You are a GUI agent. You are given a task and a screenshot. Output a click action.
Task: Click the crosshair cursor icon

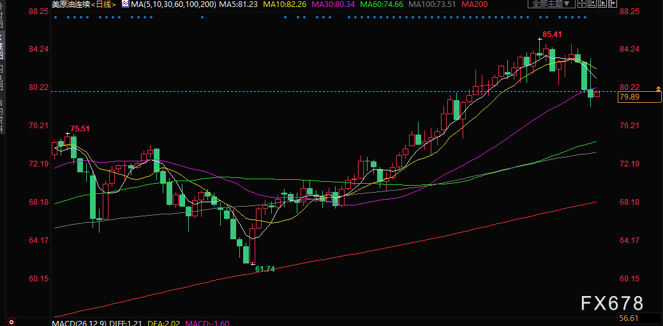(x=582, y=3)
